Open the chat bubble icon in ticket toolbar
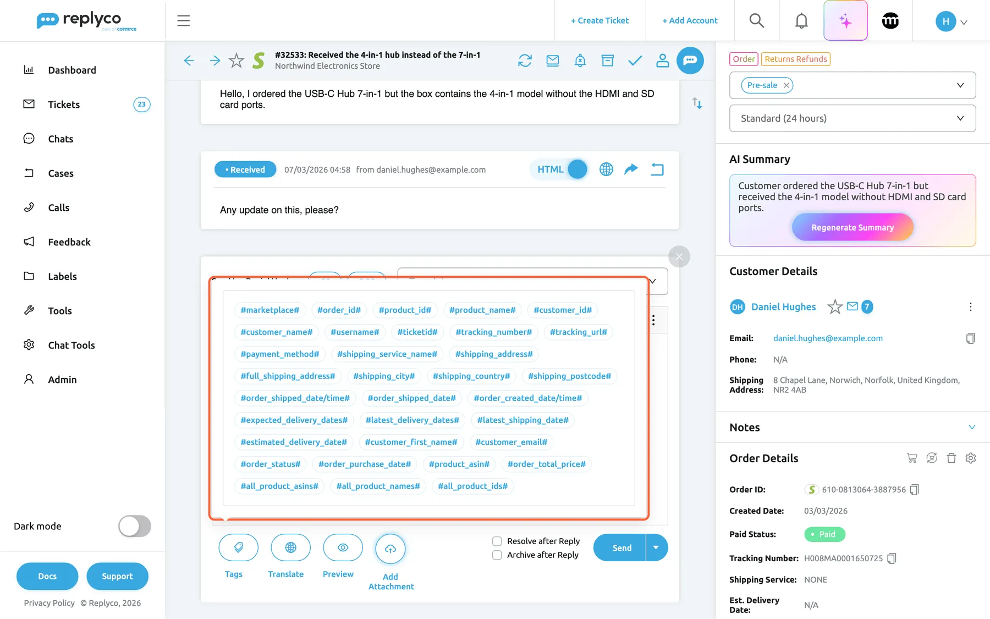Viewport: 990px width, 619px height. click(x=690, y=61)
